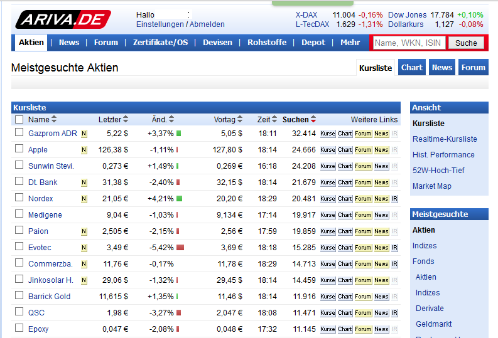Select the checkbox for Medigene

coord(19,214)
